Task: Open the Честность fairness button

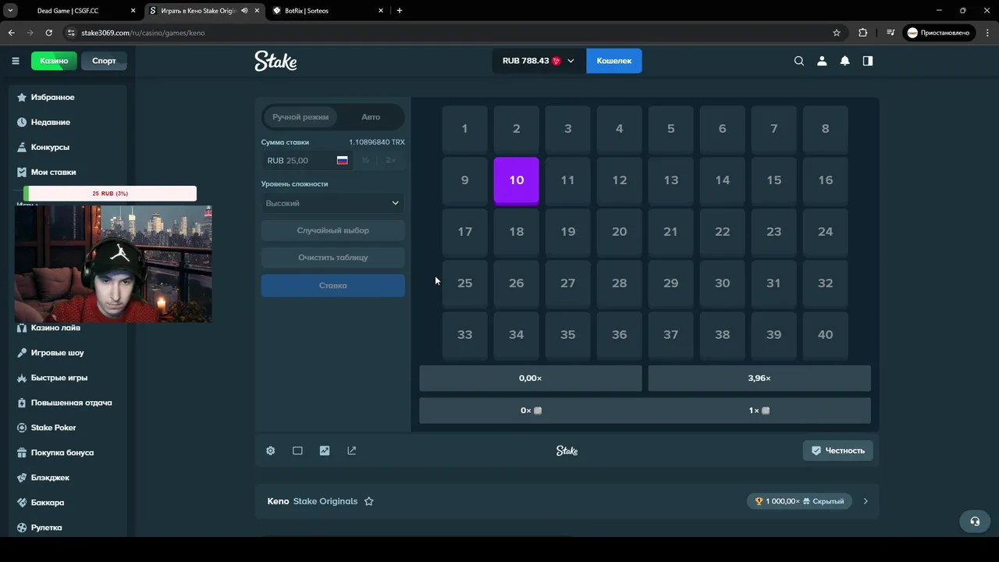Action: pyautogui.click(x=837, y=450)
